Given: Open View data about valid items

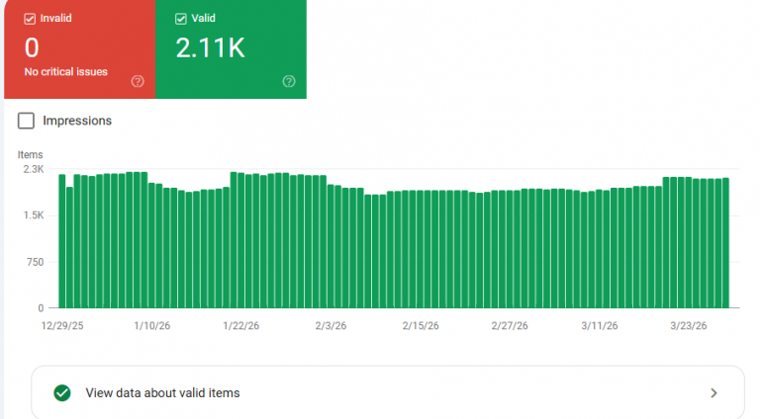Looking at the screenshot, I should click(x=388, y=392).
